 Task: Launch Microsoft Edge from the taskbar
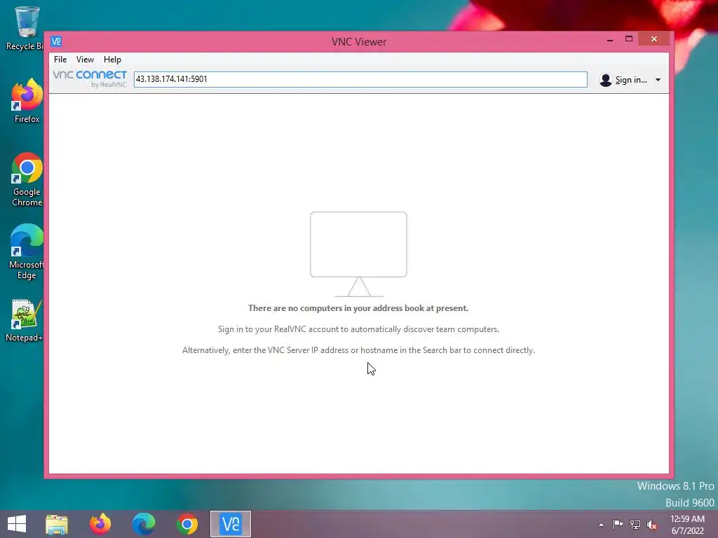point(143,524)
